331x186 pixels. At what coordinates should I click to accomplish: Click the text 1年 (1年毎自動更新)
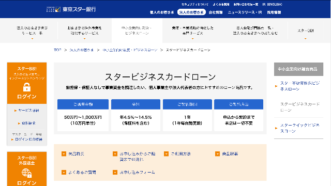pyautogui.click(x=187, y=120)
